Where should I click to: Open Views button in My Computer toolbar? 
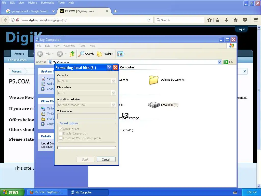coord(121,54)
